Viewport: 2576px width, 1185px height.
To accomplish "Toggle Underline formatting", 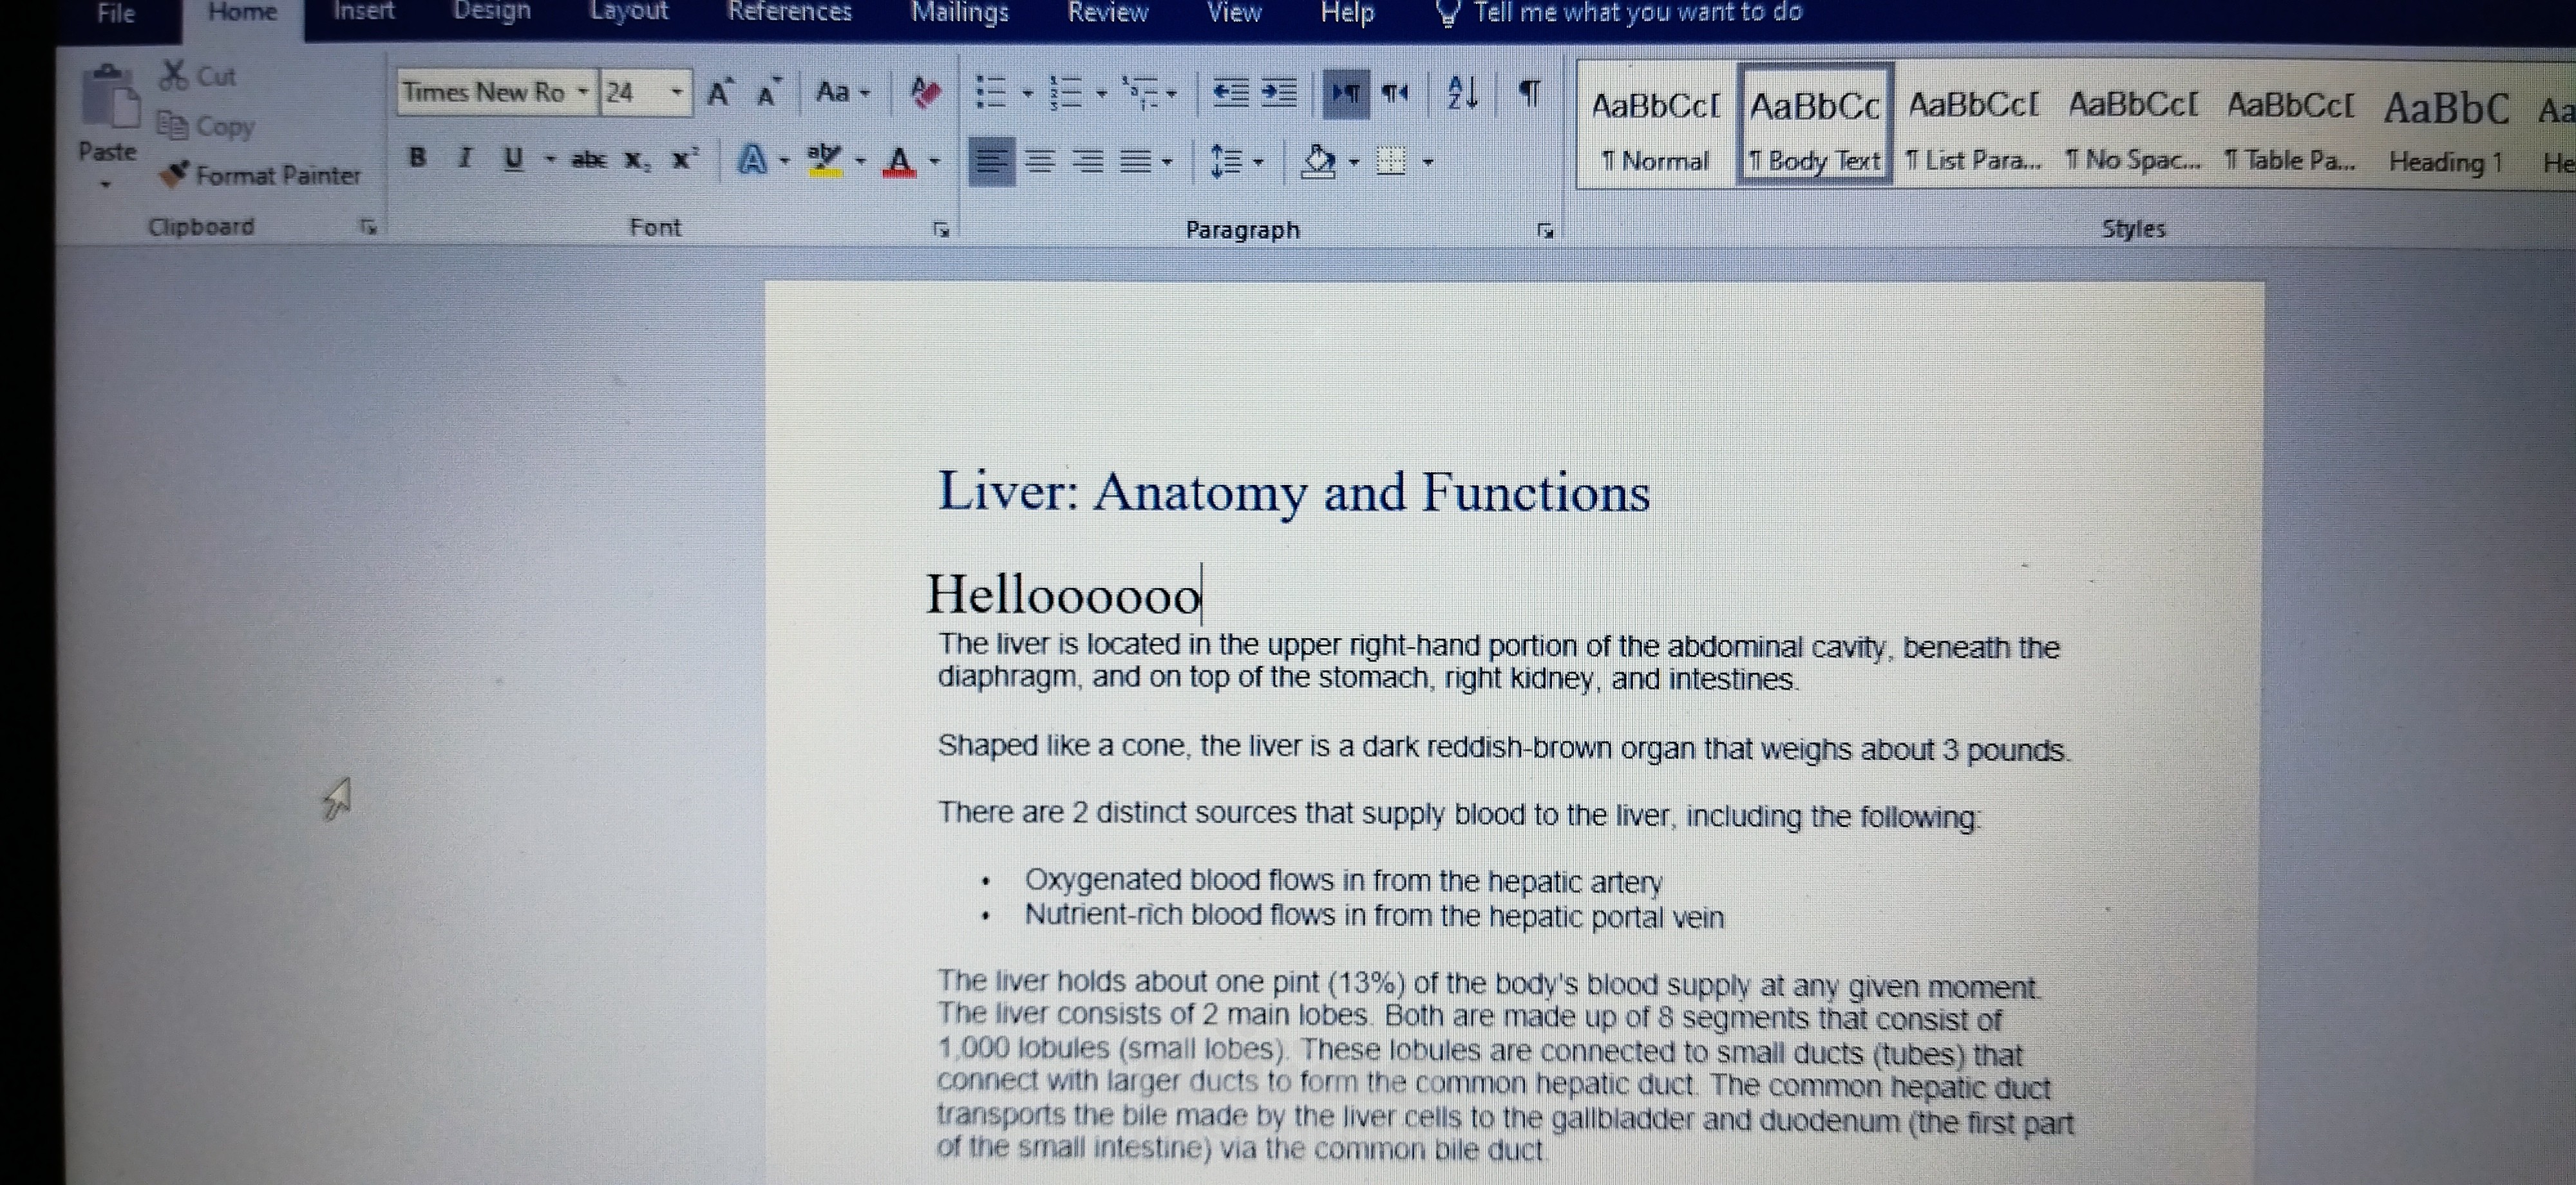I will (514, 159).
